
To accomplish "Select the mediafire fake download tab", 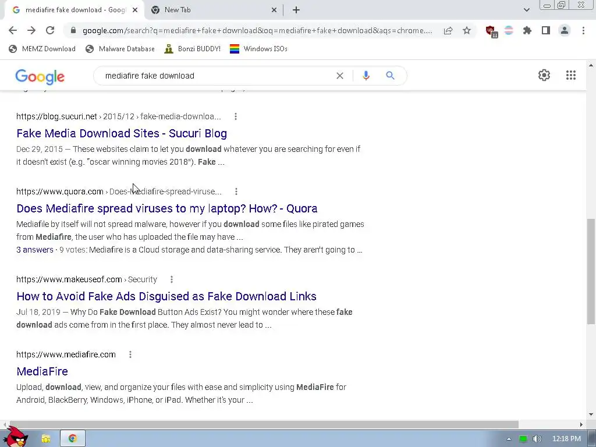I will [x=74, y=10].
